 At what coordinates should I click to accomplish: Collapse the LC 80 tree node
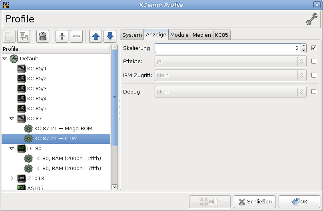[12, 149]
